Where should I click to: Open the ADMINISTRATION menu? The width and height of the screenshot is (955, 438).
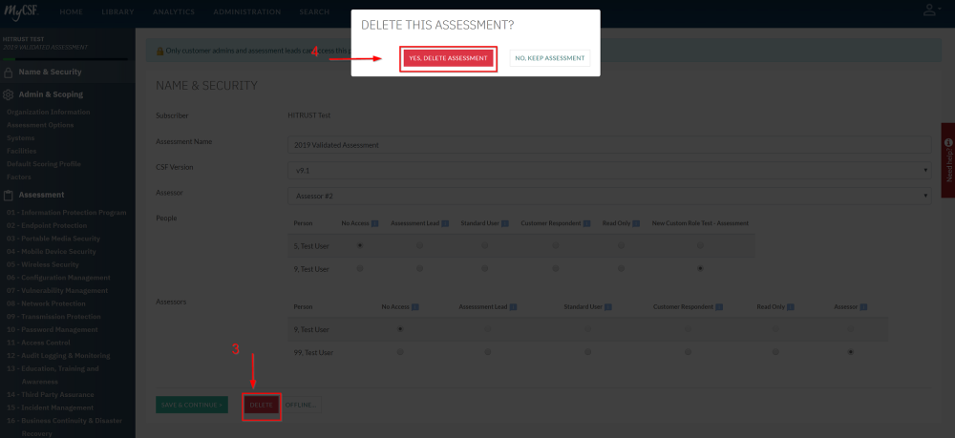247,12
